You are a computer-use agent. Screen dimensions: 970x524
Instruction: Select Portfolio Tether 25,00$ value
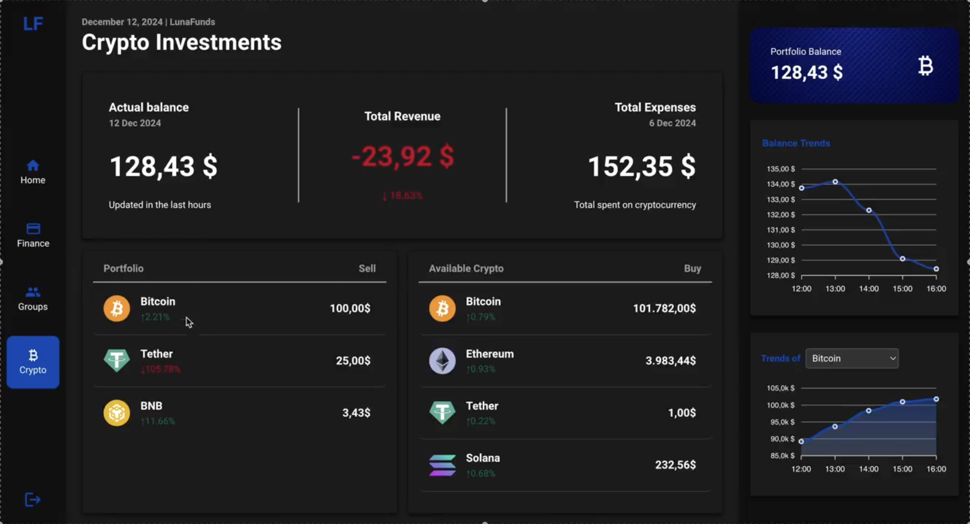(353, 360)
